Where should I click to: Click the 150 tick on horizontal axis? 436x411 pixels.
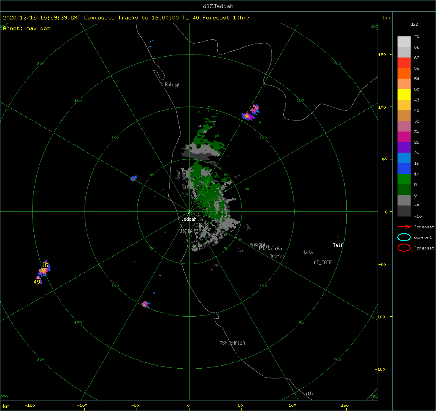coord(345,406)
